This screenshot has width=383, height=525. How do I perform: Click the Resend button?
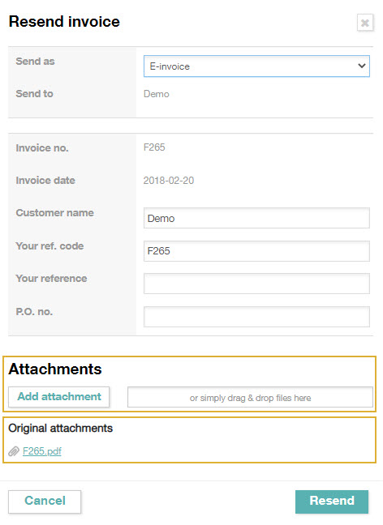332,502
